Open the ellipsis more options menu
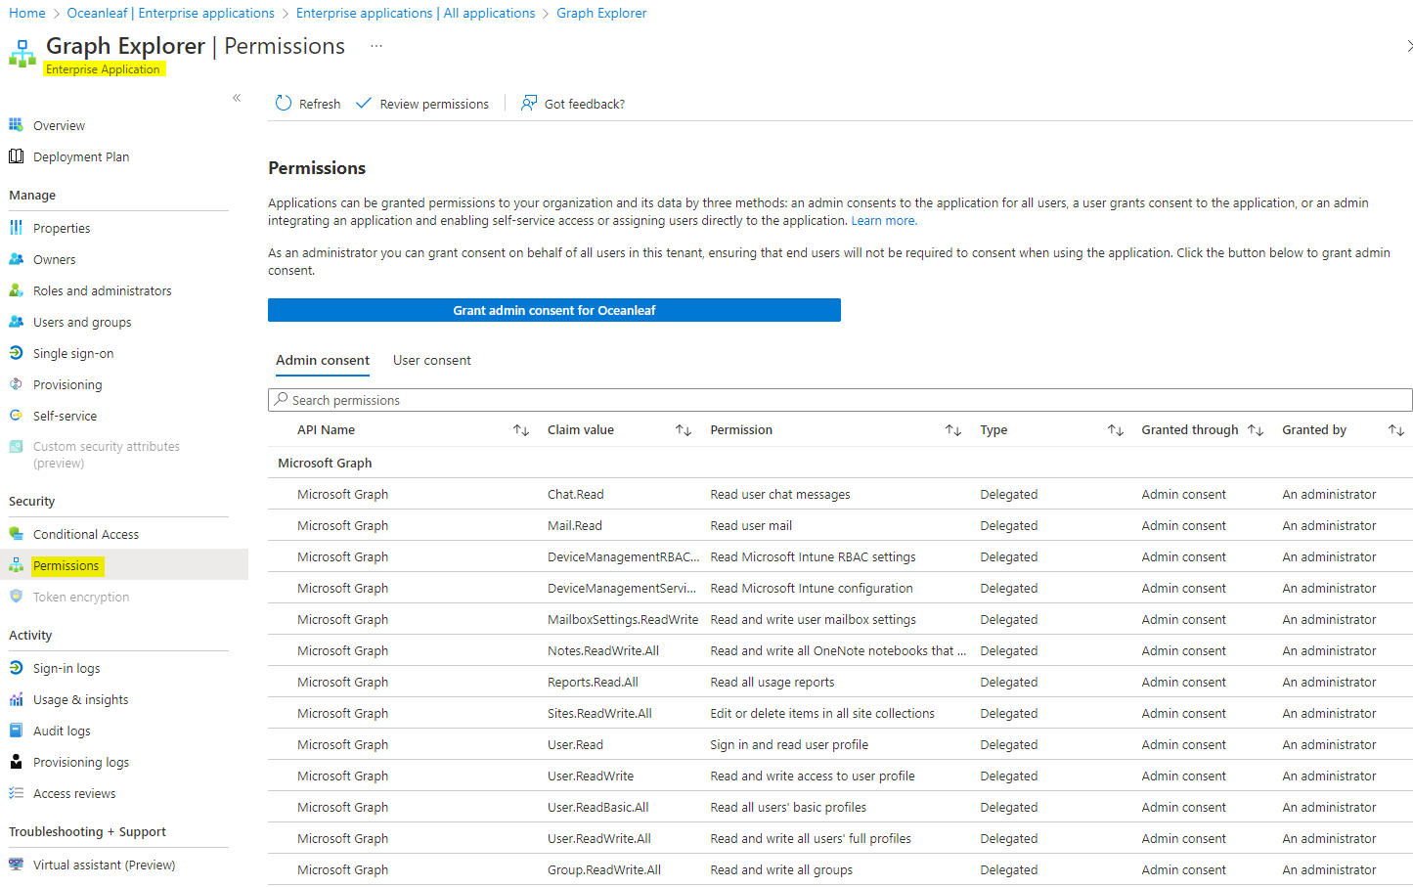This screenshot has width=1413, height=887. coord(376,46)
